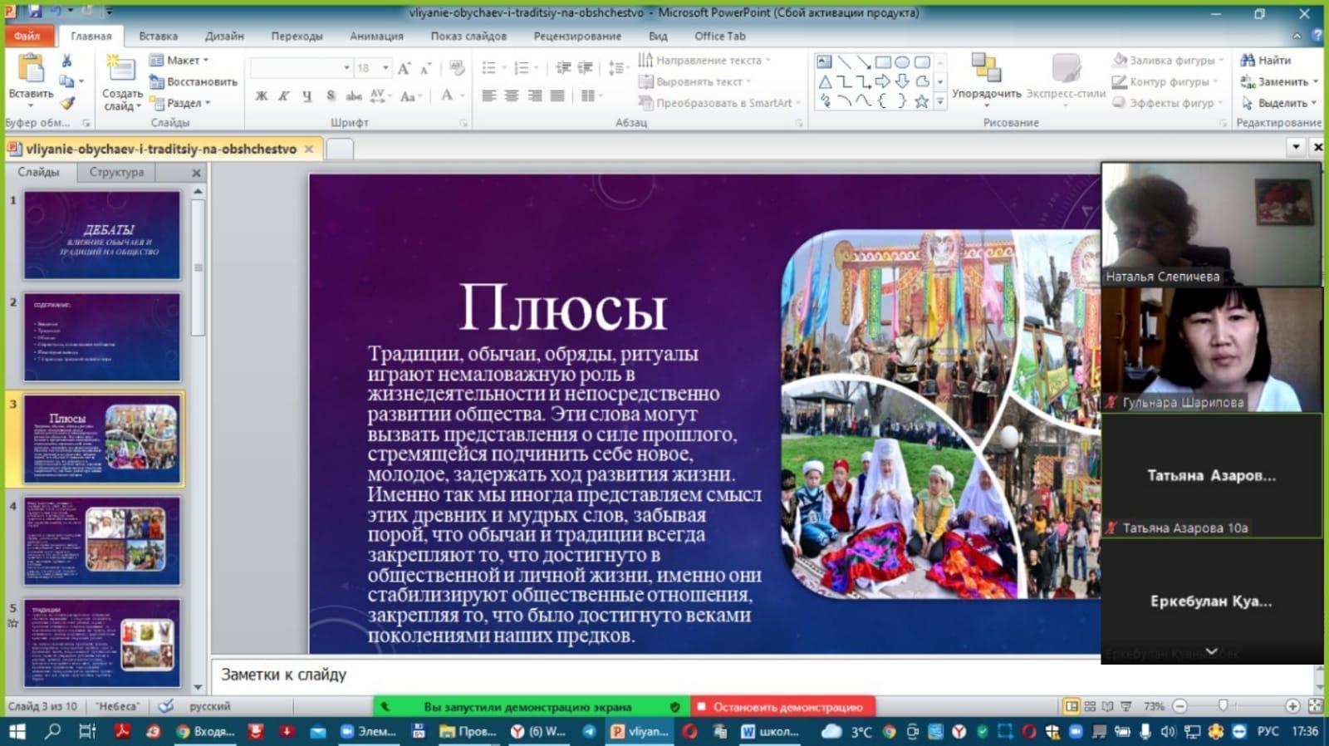The height and width of the screenshot is (746, 1329).
Task: Toggle underline (Ч) formatting
Action: [x=307, y=96]
